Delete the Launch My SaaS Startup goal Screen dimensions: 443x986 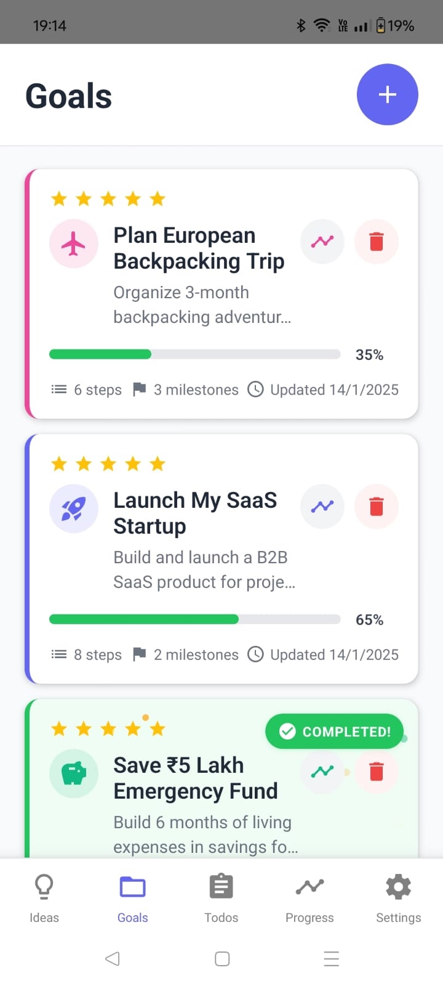pyautogui.click(x=376, y=507)
